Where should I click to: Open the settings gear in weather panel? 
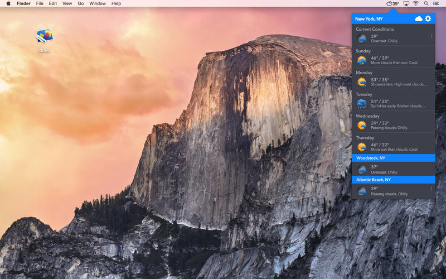coord(428,19)
